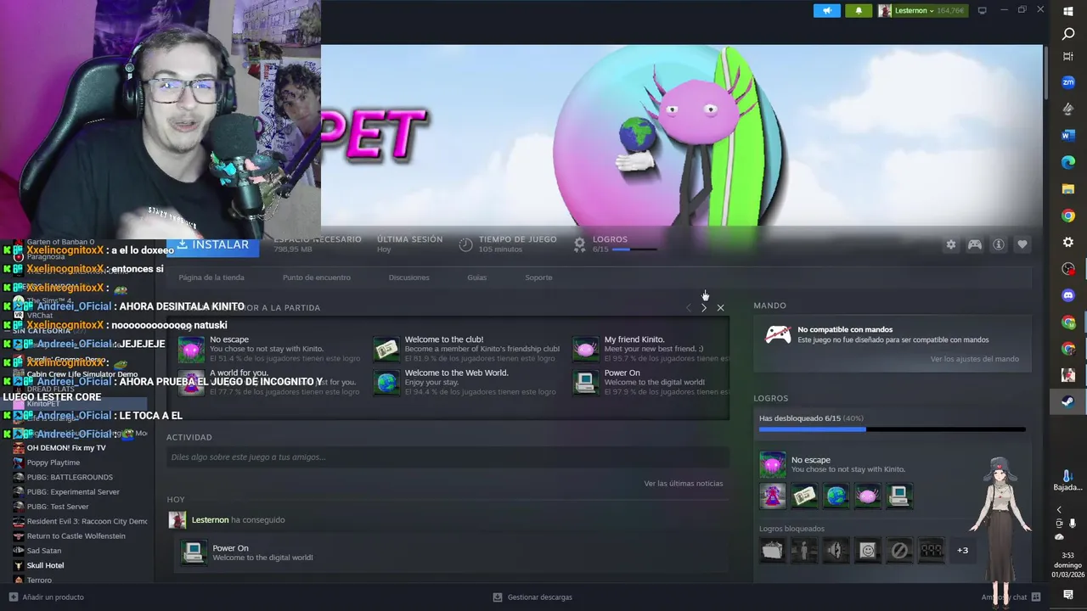Open controller layout icon beside the gear
1087x611 pixels.
[x=975, y=244]
